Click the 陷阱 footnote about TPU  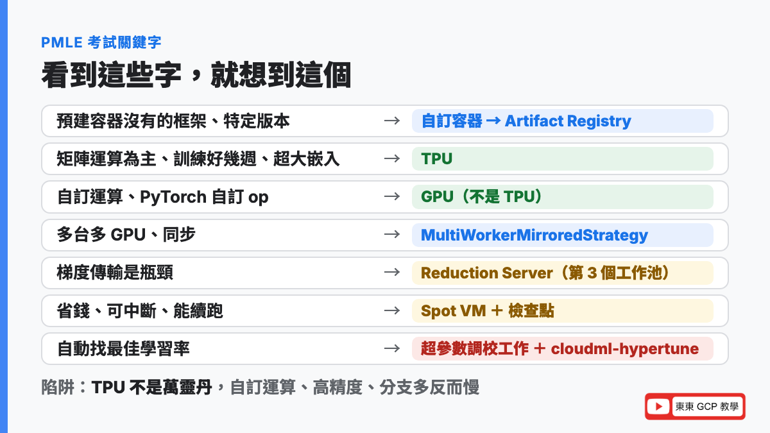pyautogui.click(x=261, y=387)
